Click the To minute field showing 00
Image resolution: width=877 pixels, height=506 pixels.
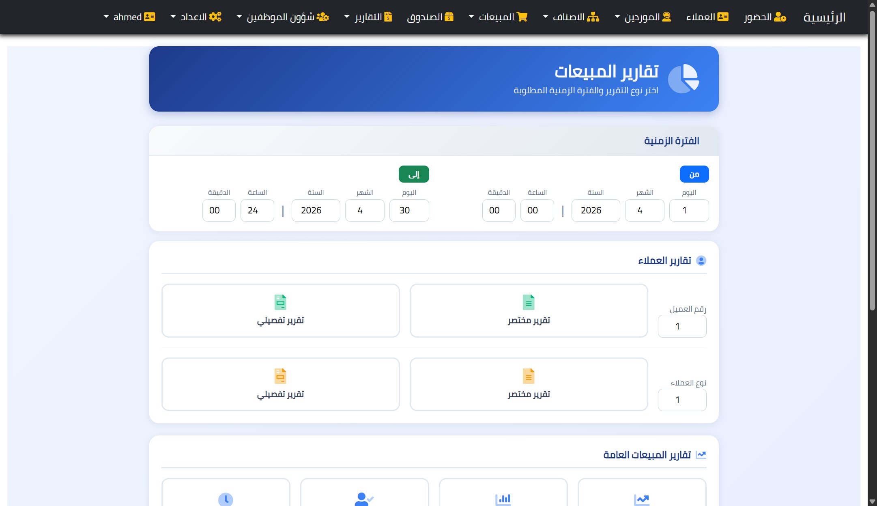[219, 210]
